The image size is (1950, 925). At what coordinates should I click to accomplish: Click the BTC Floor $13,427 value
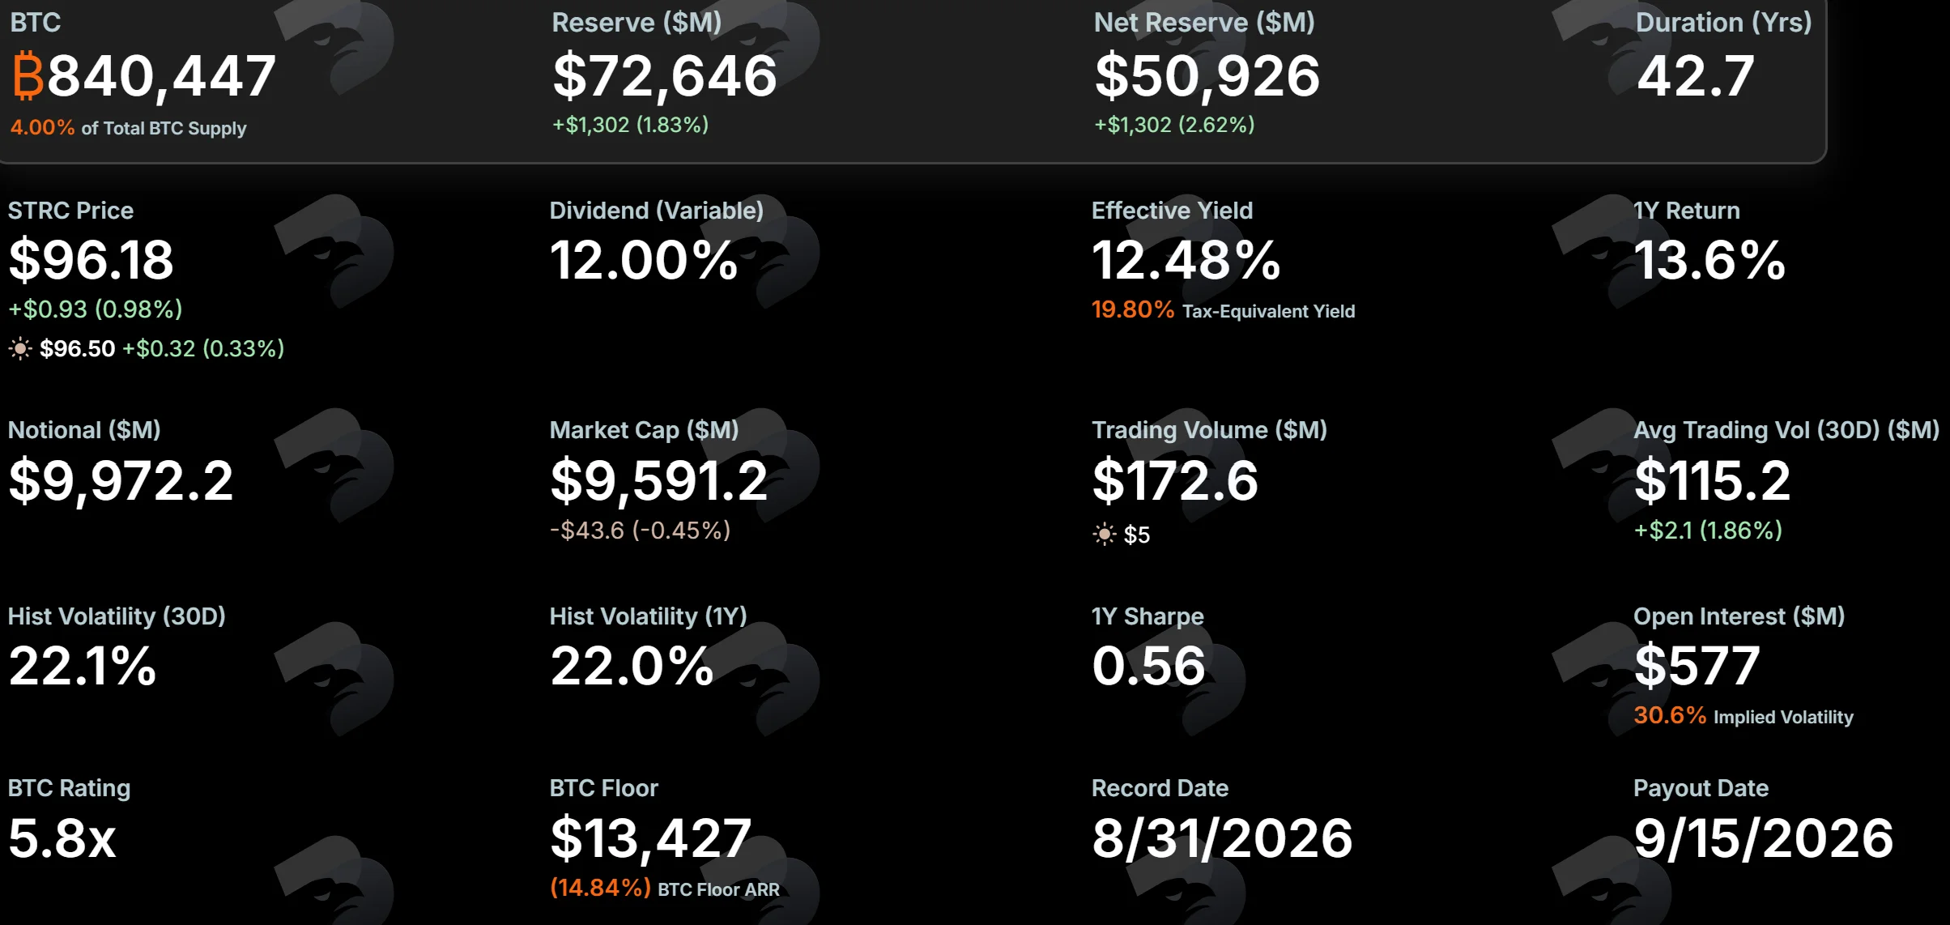click(650, 838)
